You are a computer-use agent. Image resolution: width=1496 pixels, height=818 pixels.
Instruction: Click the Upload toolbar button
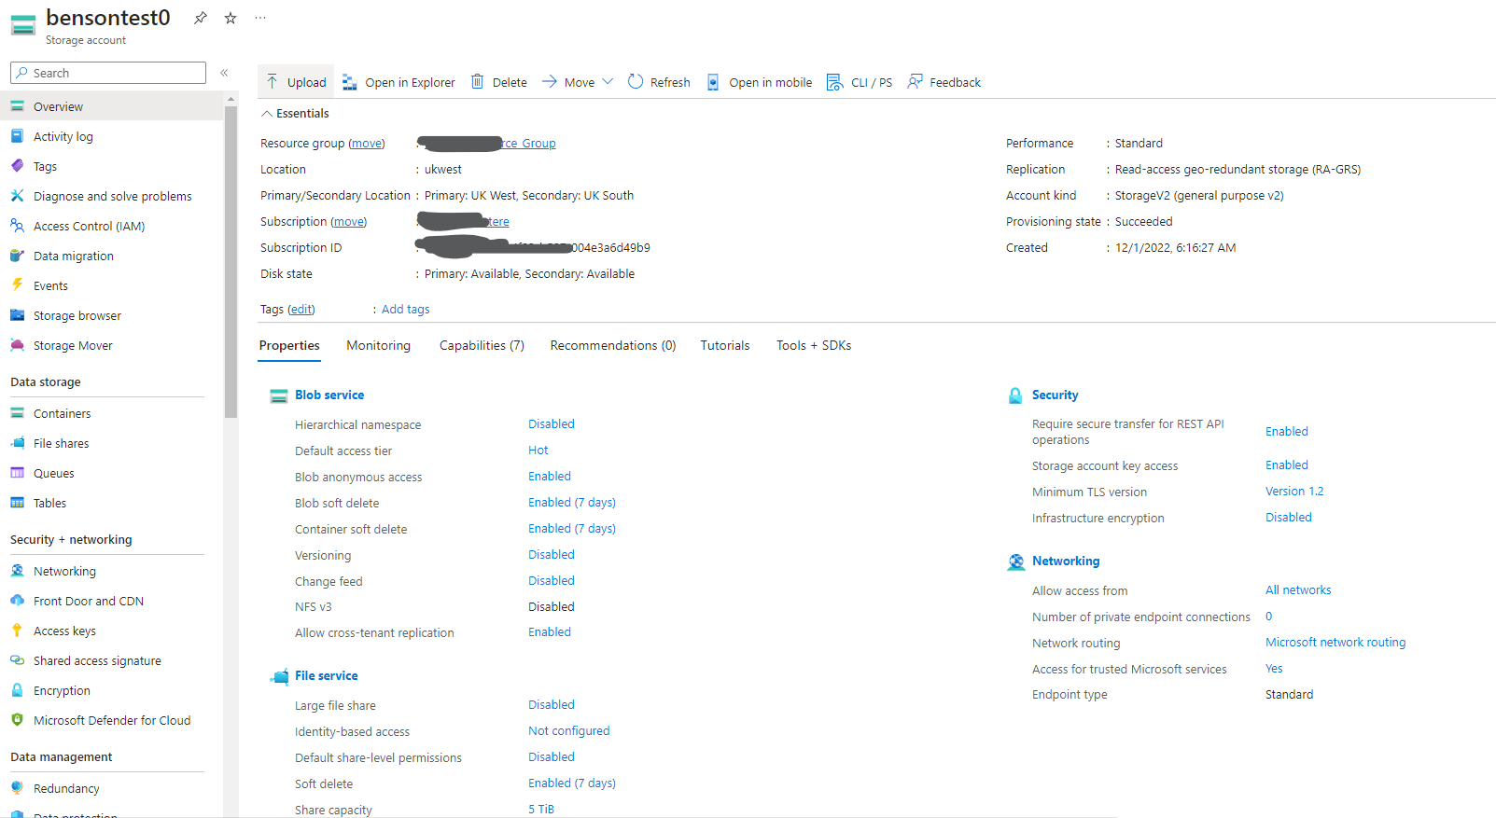point(296,82)
